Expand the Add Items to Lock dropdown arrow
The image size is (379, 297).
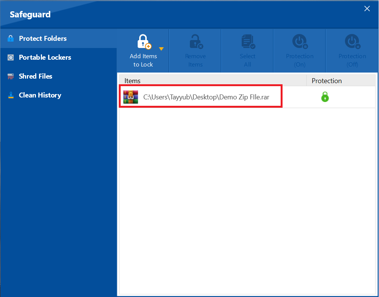pos(161,49)
